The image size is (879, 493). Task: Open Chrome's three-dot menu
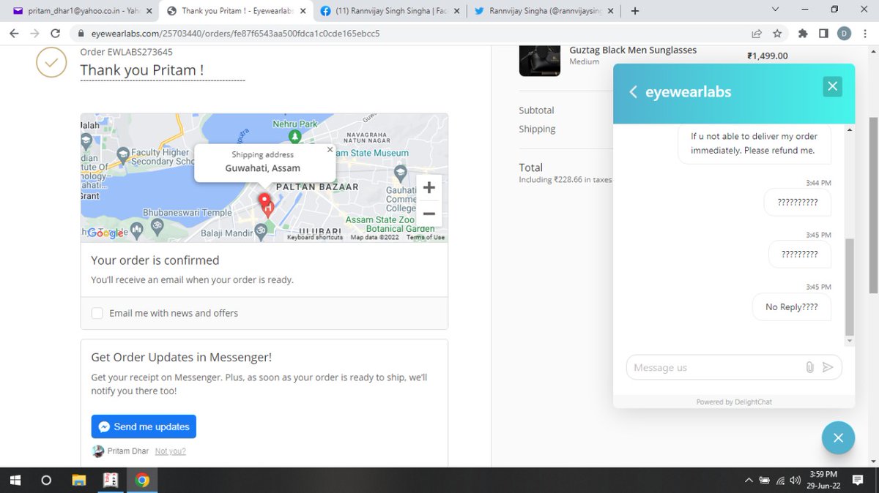(x=865, y=34)
